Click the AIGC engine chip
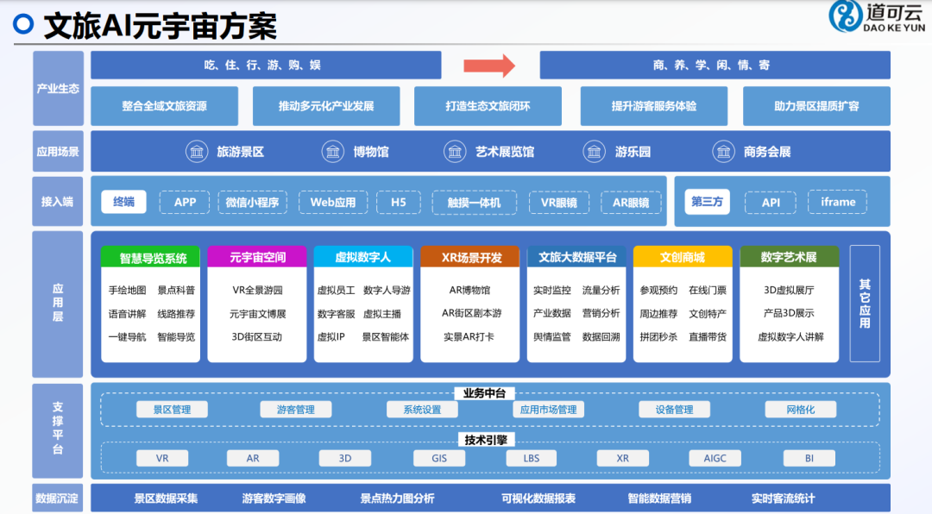The image size is (932, 514). tap(715, 458)
